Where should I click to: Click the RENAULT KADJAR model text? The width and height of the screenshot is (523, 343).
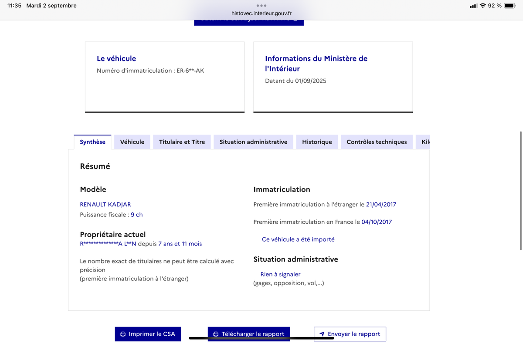[x=105, y=204]
